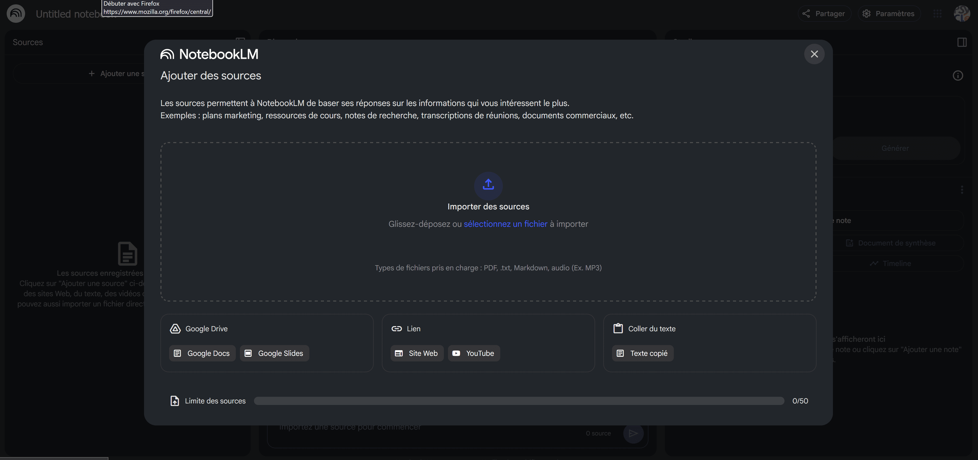Click the Sources panel heading

(x=28, y=42)
